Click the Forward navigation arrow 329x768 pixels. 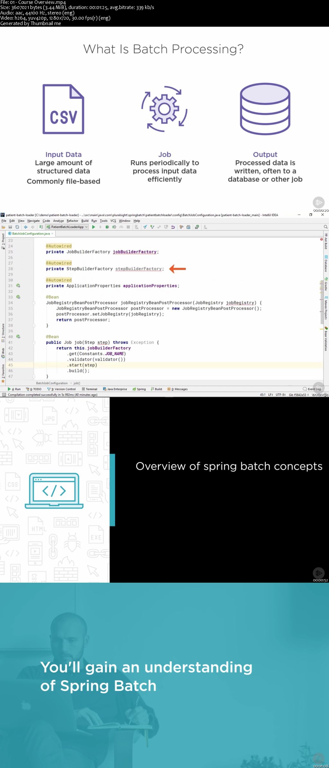[32, 227]
